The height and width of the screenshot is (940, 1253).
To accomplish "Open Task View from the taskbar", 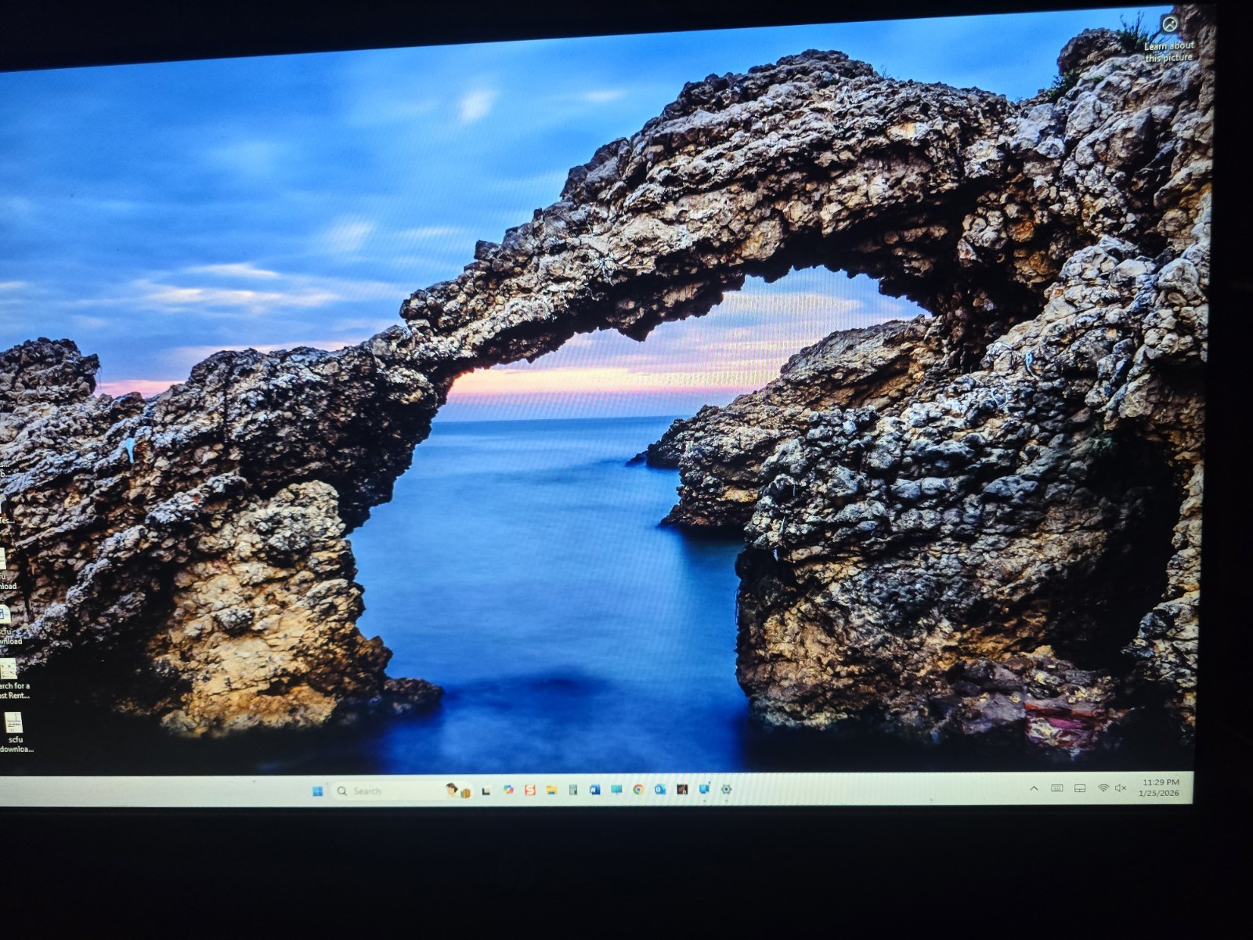I will click(x=486, y=790).
